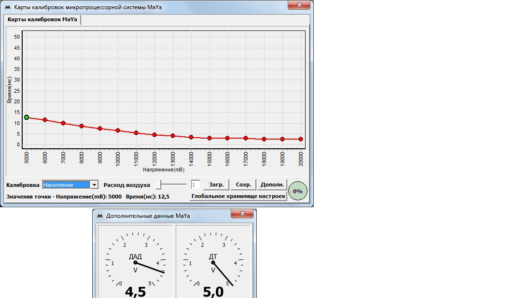Image resolution: width=531 pixels, height=298 pixels.
Task: Close the Карты калибровок window
Action: point(298,4)
